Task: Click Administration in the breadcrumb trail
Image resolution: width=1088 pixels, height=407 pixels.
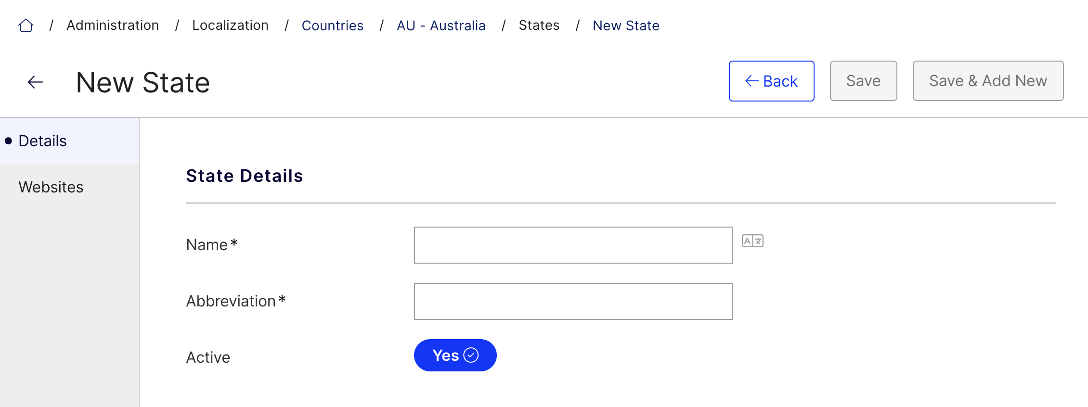Action: point(113,25)
